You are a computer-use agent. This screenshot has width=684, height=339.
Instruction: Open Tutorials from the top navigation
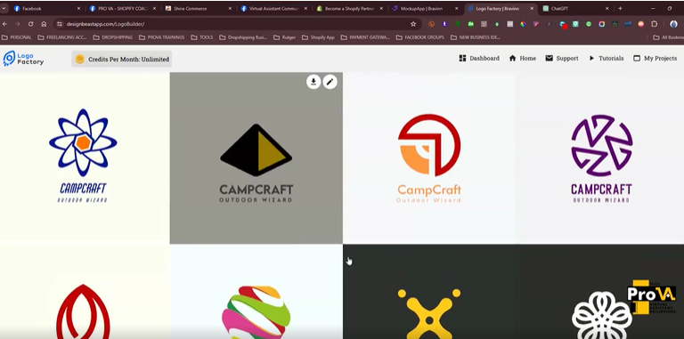tap(606, 59)
